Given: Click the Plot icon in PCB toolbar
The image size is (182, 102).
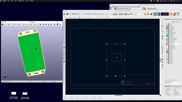Looking at the screenshot, I should coord(76,14).
